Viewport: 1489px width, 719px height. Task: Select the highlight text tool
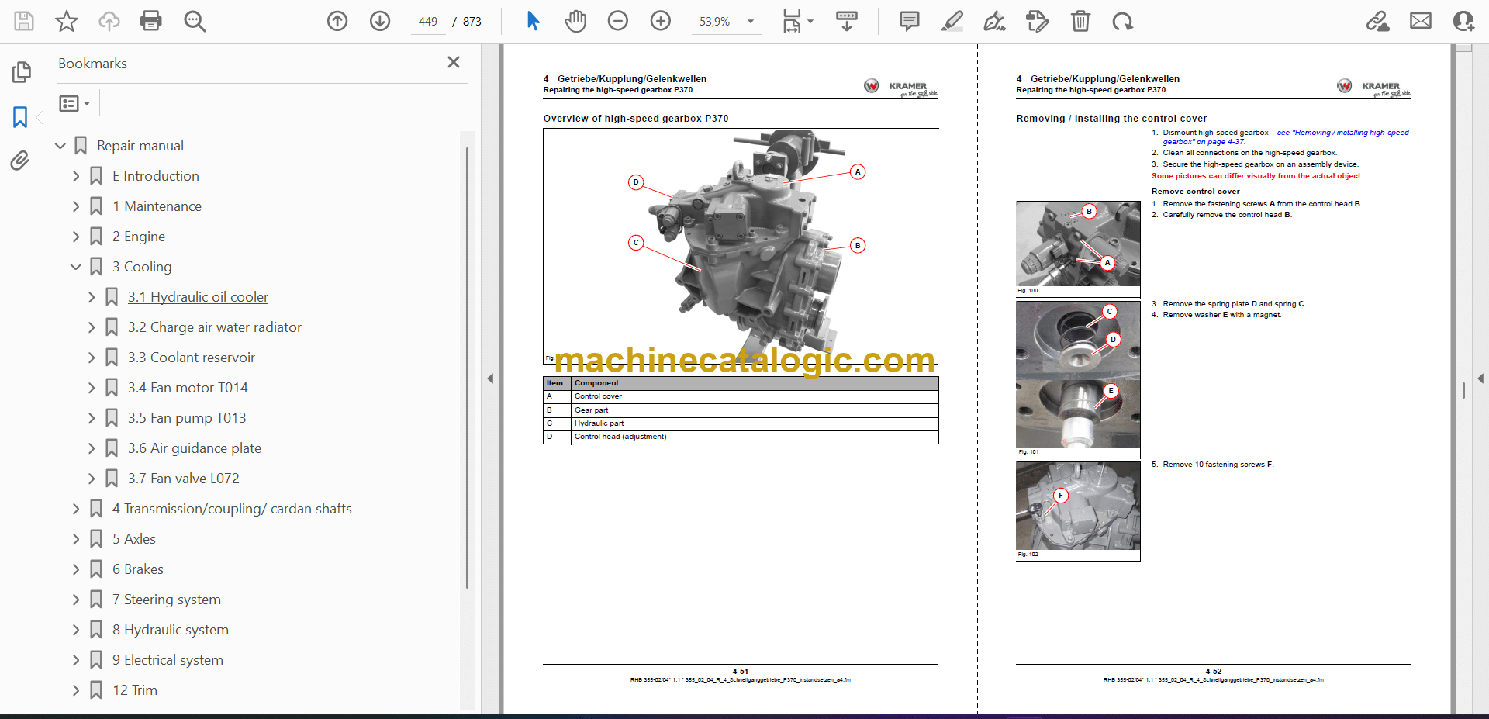952,21
